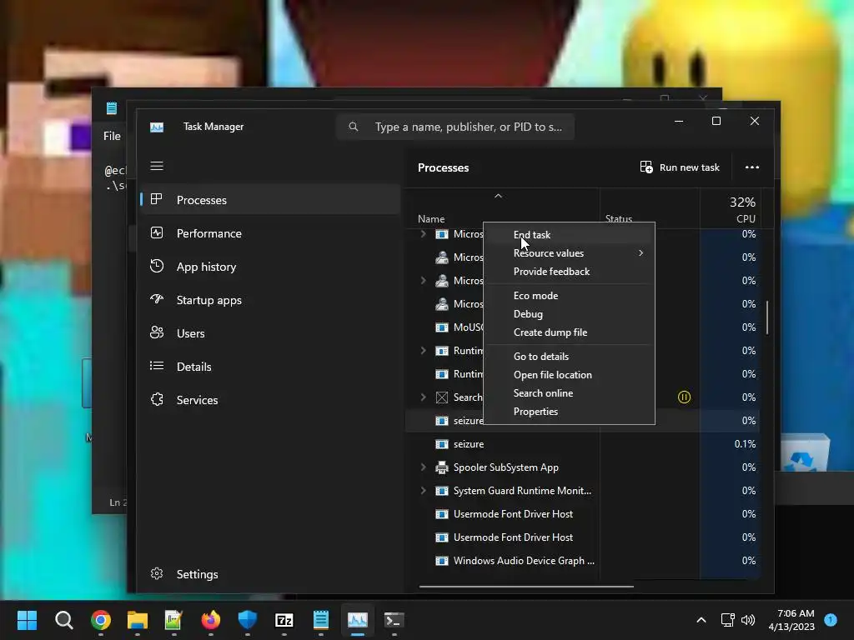854x640 pixels.
Task: Click the Settings gear icon
Action: point(157,573)
